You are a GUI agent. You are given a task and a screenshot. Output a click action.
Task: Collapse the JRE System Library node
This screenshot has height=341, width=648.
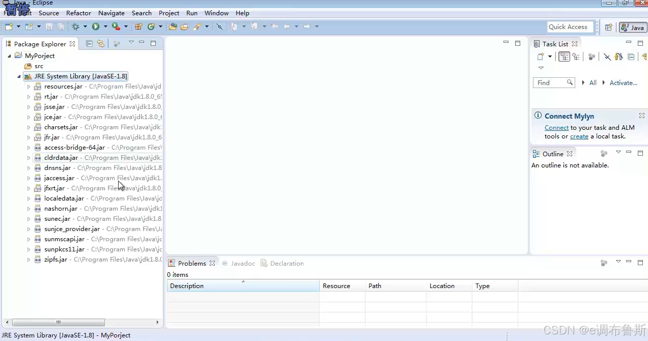(x=19, y=76)
